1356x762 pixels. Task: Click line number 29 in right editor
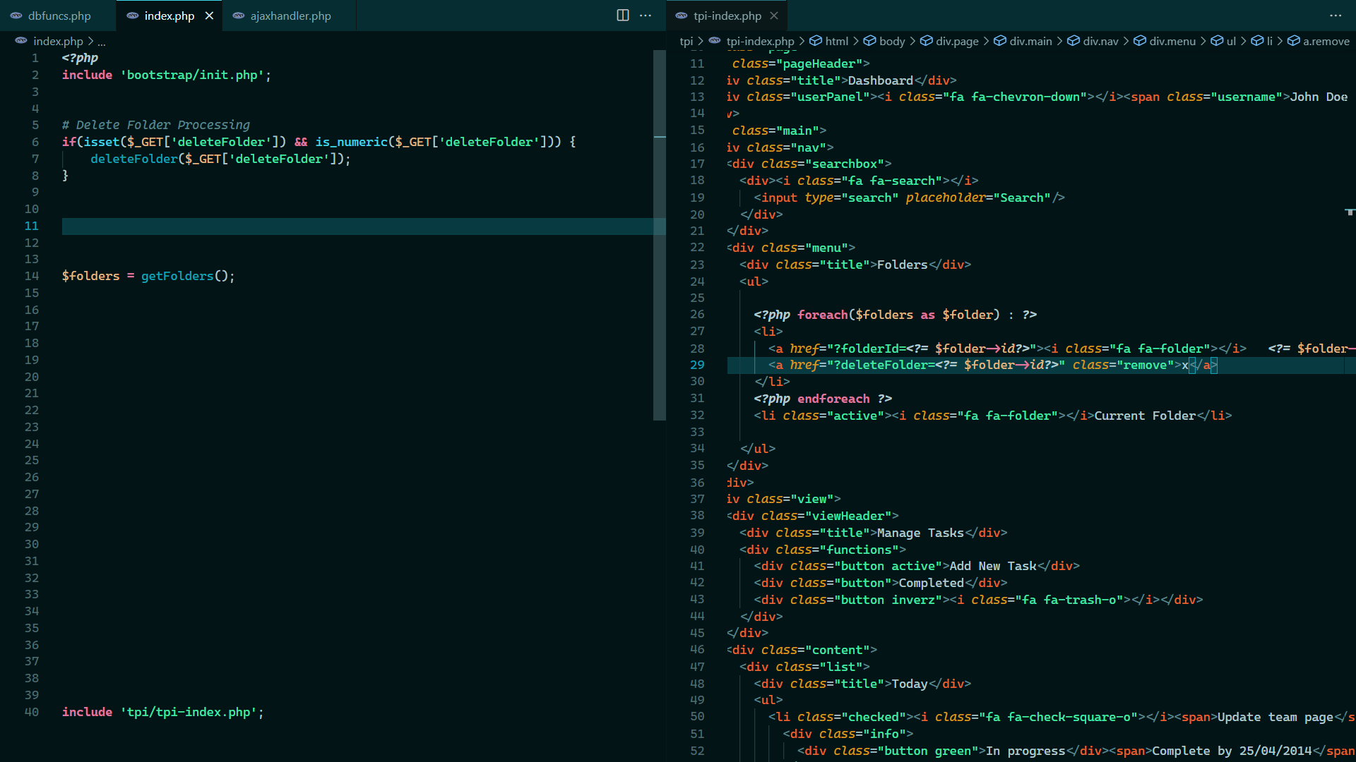pos(697,365)
